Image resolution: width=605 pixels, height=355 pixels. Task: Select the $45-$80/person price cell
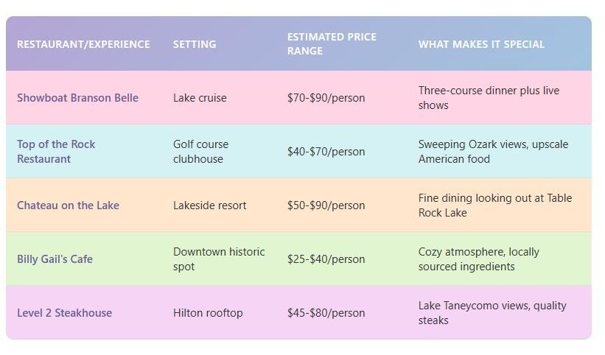tap(326, 313)
